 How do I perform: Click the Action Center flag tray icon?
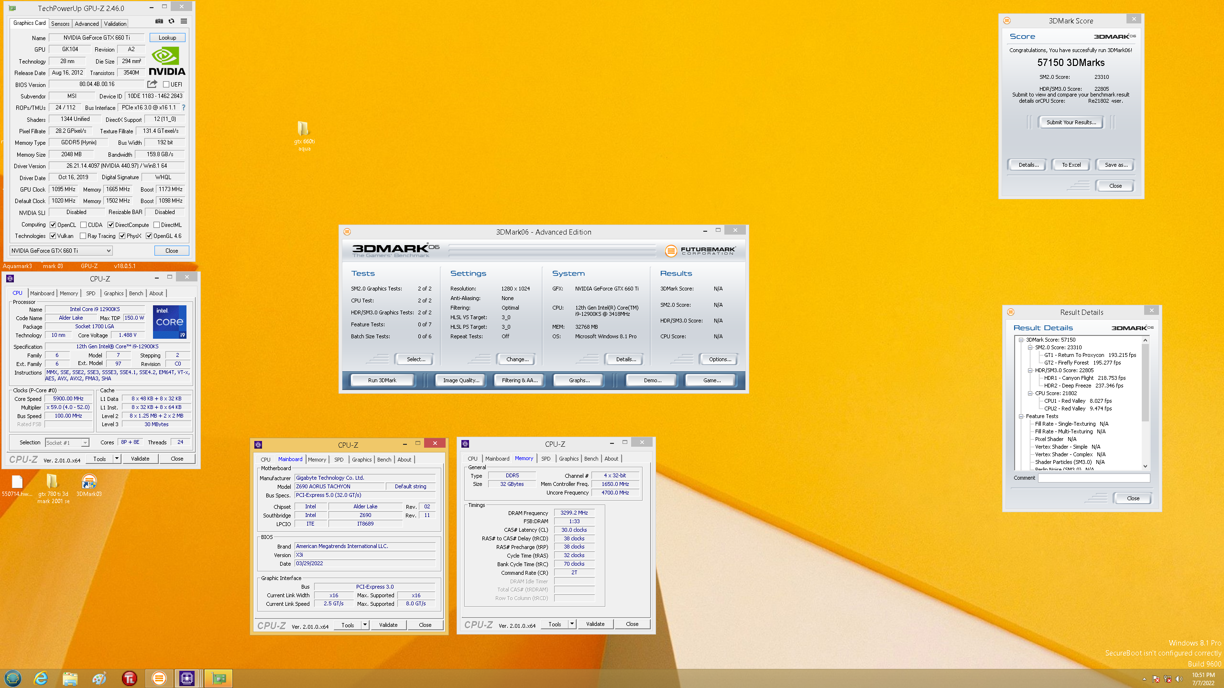(x=1156, y=679)
